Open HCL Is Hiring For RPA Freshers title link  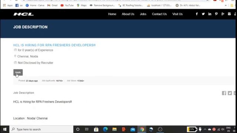pyautogui.click(x=54, y=45)
